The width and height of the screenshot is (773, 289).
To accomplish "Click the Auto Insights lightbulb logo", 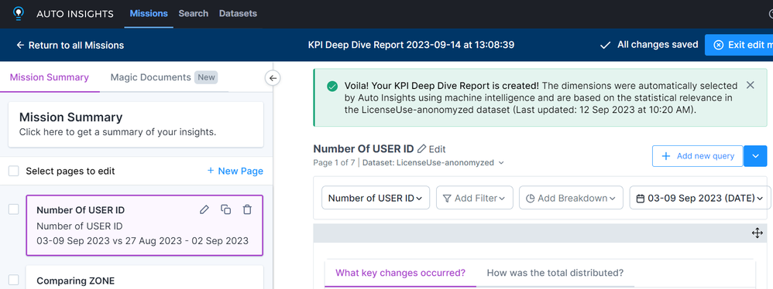I will click(19, 13).
